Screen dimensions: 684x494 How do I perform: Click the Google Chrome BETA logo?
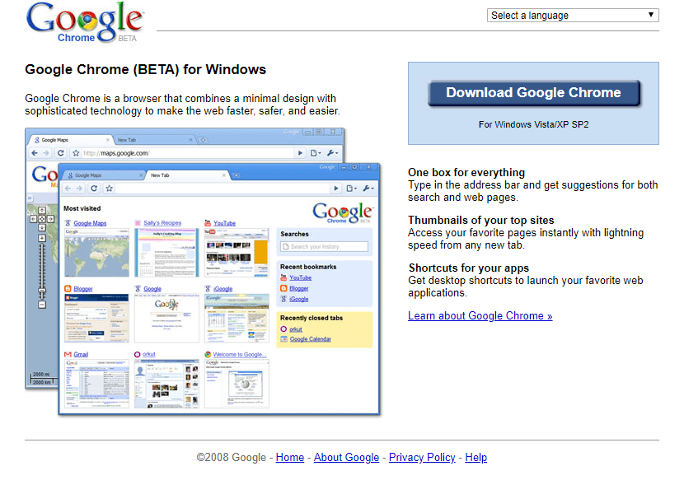[x=85, y=22]
